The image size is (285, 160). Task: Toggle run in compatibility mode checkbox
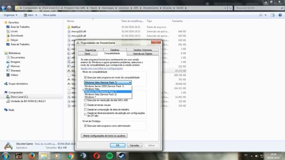pos(85,77)
